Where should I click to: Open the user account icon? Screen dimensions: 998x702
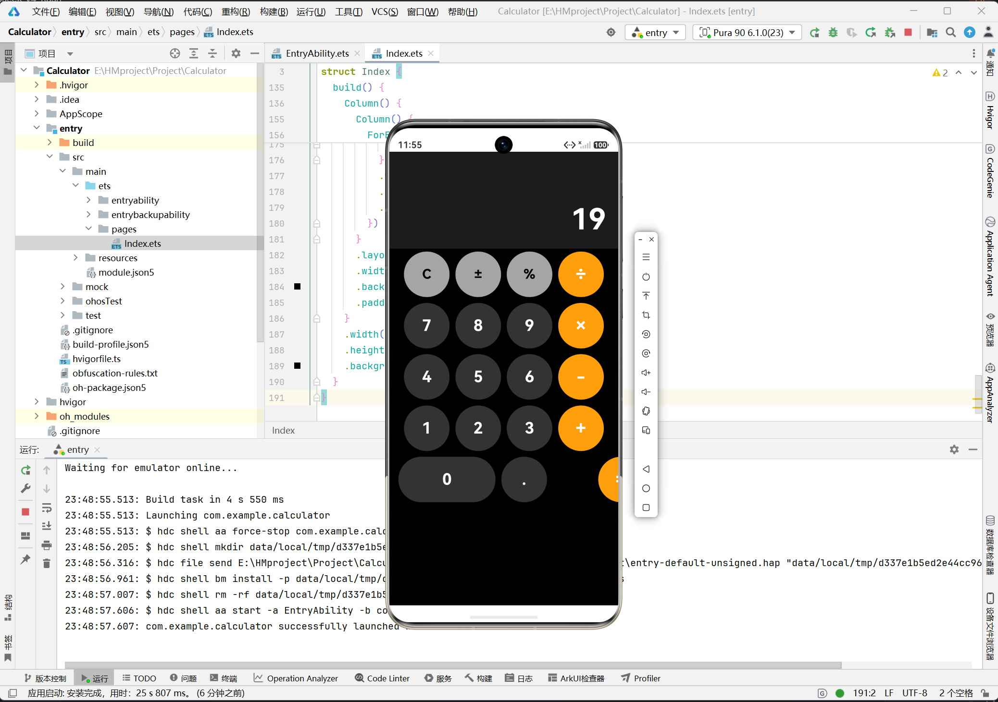(988, 33)
